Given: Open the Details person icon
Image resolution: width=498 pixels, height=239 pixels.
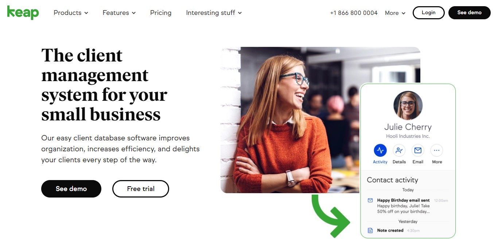Looking at the screenshot, I should pos(399,150).
